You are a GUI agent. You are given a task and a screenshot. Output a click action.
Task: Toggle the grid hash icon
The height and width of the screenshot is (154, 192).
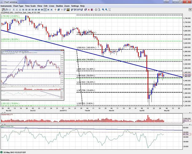point(59,10)
